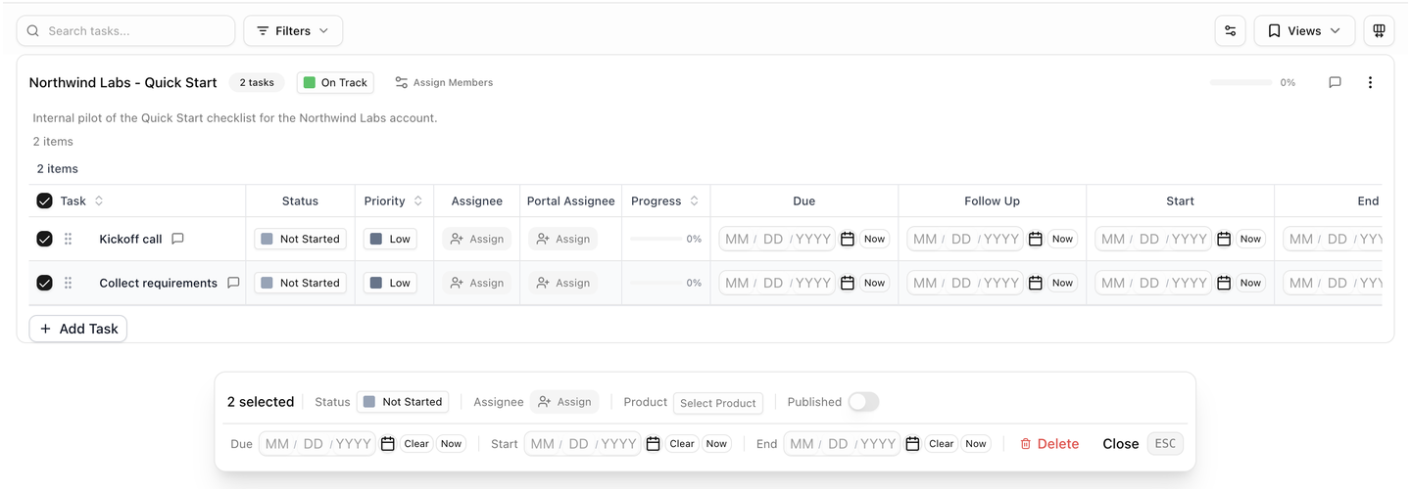This screenshot has width=1411, height=489.
Task: Toggle the select-all tasks checkbox
Action: (44, 200)
